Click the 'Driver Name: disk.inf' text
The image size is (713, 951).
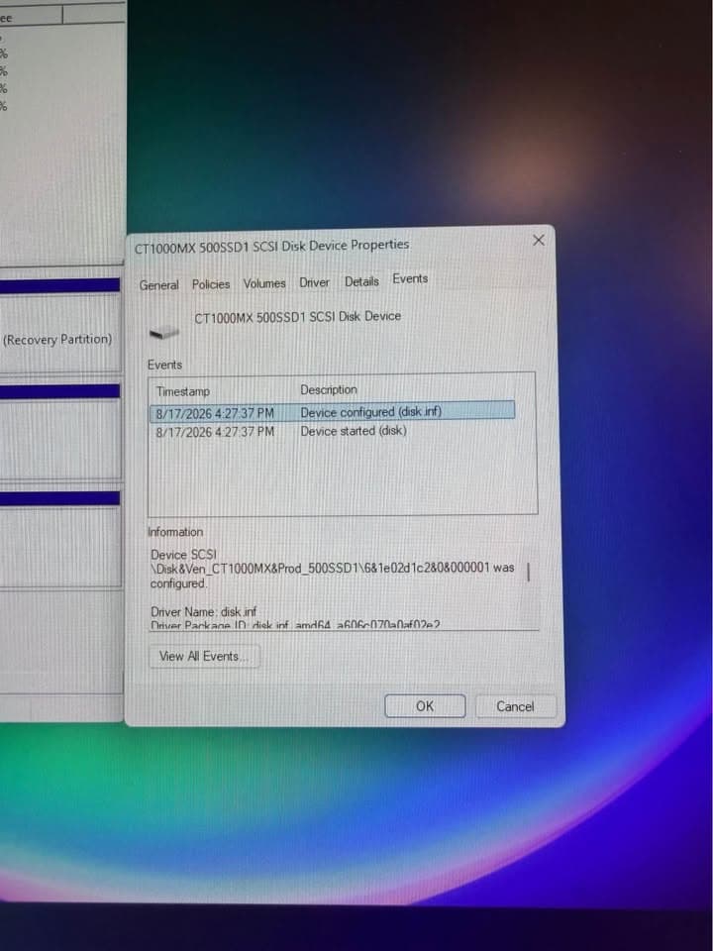204,611
